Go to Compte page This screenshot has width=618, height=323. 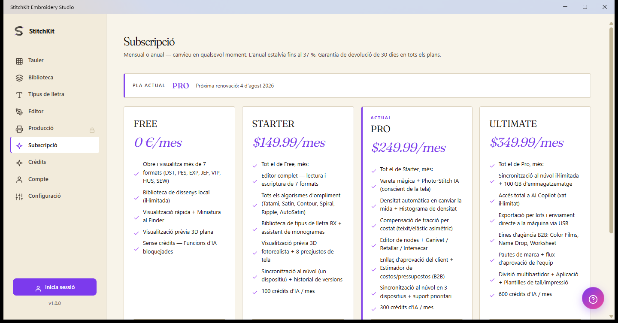[55, 179]
